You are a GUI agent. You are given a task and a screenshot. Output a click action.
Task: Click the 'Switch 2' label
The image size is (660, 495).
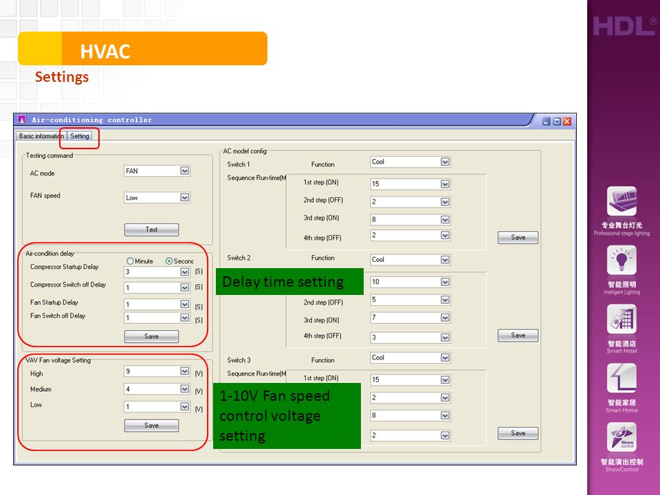[x=239, y=258]
